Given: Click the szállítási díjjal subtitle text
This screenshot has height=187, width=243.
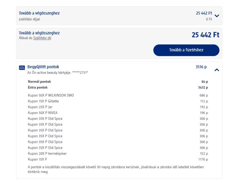Looking at the screenshot, I should (29, 19).
